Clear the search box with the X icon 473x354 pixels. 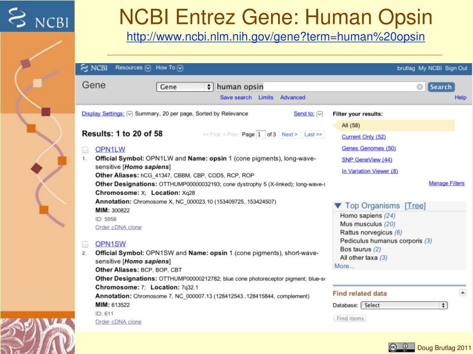click(x=419, y=87)
